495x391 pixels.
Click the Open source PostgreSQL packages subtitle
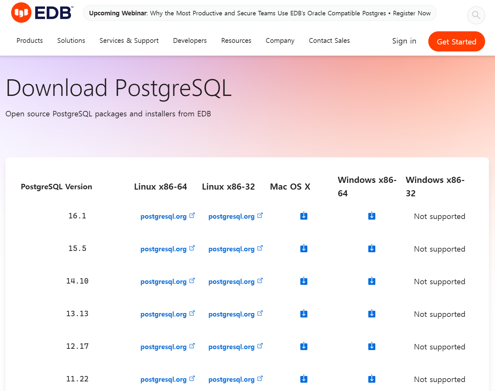(108, 114)
